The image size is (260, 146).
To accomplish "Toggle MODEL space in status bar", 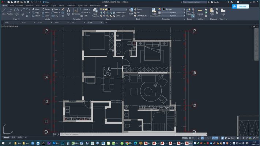I will (x=185, y=138).
